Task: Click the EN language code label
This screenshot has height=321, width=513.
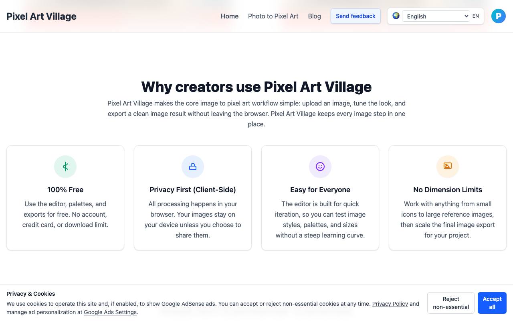Action: click(x=476, y=16)
